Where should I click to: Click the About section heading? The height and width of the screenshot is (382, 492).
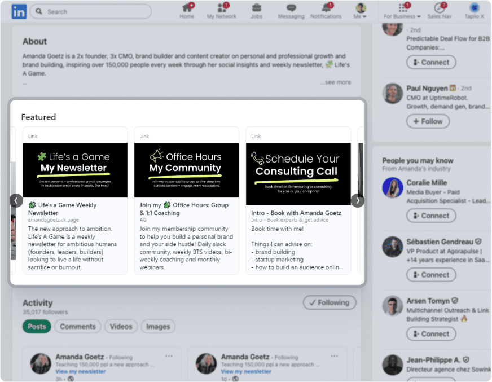click(x=34, y=41)
